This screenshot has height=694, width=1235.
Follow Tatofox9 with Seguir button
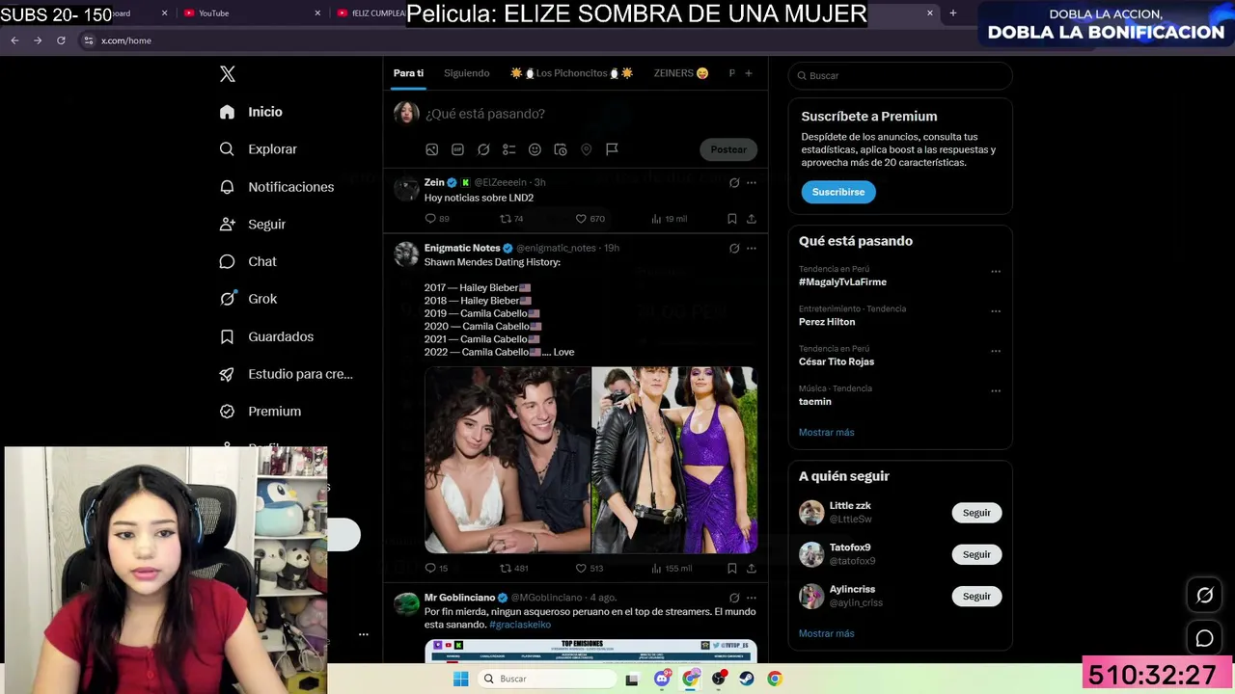coord(976,554)
